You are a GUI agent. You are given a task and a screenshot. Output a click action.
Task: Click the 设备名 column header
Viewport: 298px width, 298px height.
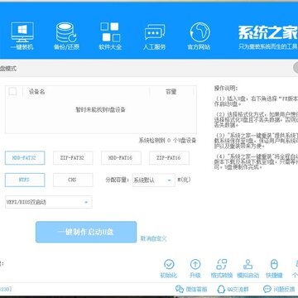coord(37,92)
